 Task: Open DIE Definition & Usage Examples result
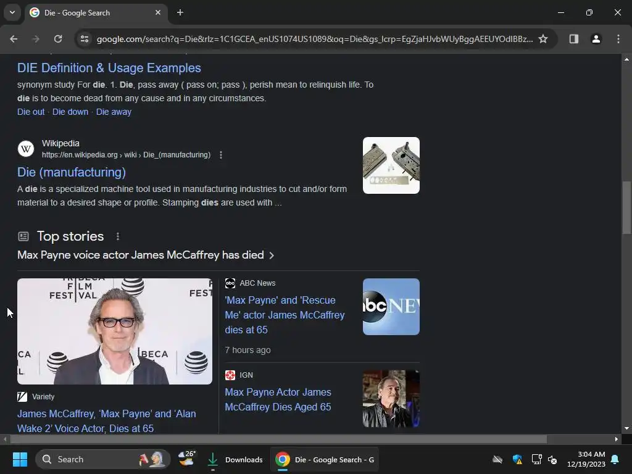pos(109,68)
